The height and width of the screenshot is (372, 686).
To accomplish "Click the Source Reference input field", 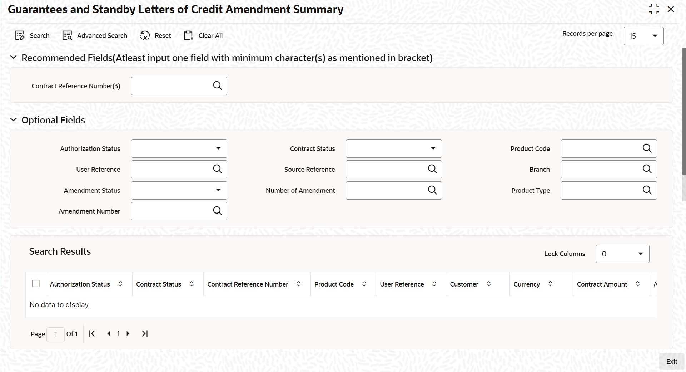I will tap(385, 169).
